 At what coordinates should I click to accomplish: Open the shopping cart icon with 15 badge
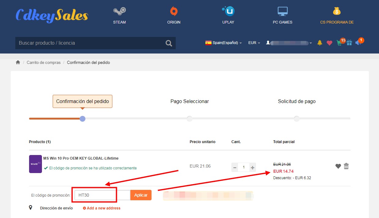[x=340, y=43]
